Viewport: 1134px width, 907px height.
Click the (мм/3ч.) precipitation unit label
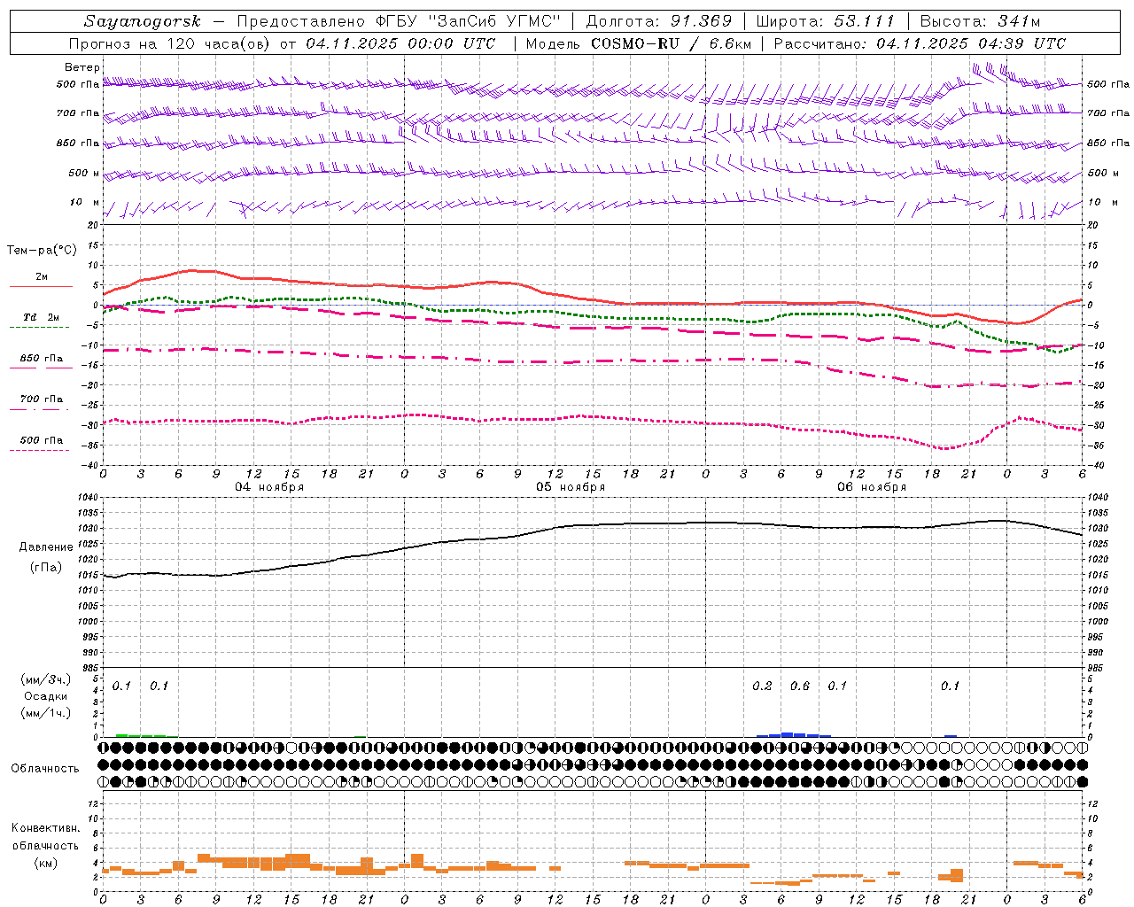point(45,679)
